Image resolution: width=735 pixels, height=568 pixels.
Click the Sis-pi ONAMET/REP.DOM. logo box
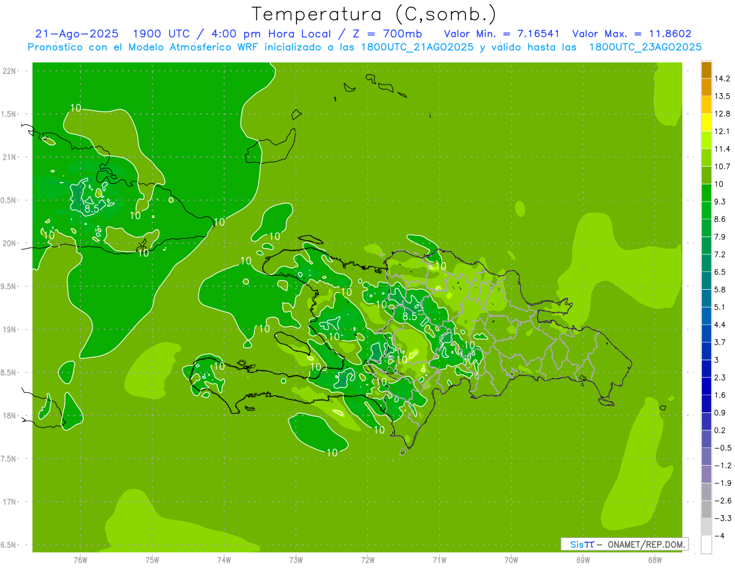pos(625,544)
